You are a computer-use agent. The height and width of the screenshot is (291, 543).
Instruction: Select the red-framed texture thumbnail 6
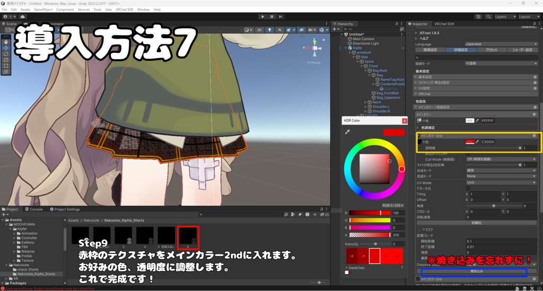click(x=188, y=238)
